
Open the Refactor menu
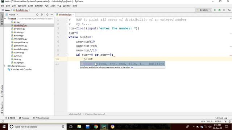pos(39,6)
